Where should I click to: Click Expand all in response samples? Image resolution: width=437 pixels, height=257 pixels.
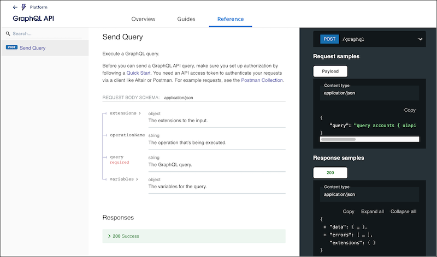[373, 211]
